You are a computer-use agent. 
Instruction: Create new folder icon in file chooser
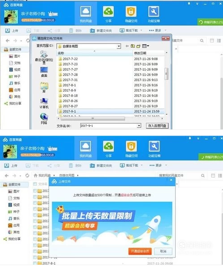click(138, 46)
